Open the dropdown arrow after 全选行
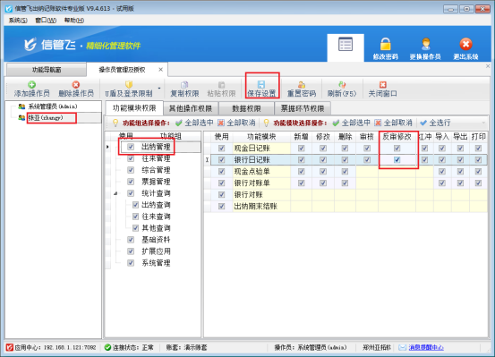This screenshot has width=495, height=357. click(x=483, y=123)
